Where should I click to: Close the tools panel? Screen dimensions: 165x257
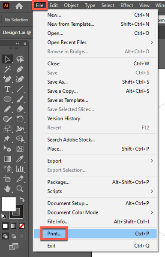pos(25,44)
